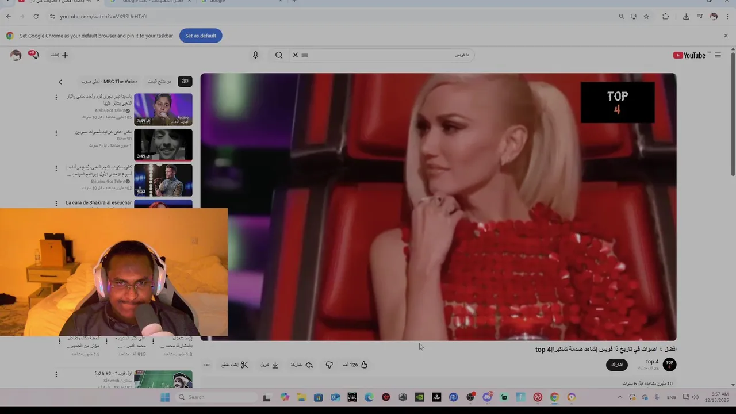Open the "top 4" channel name link
Image resolution: width=736 pixels, height=414 pixels.
(x=652, y=362)
